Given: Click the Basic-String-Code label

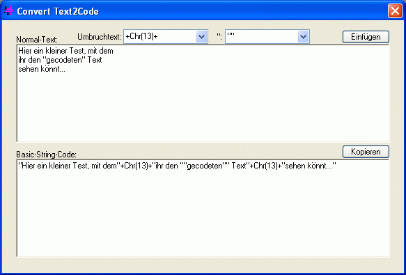Looking at the screenshot, I should pos(47,155).
